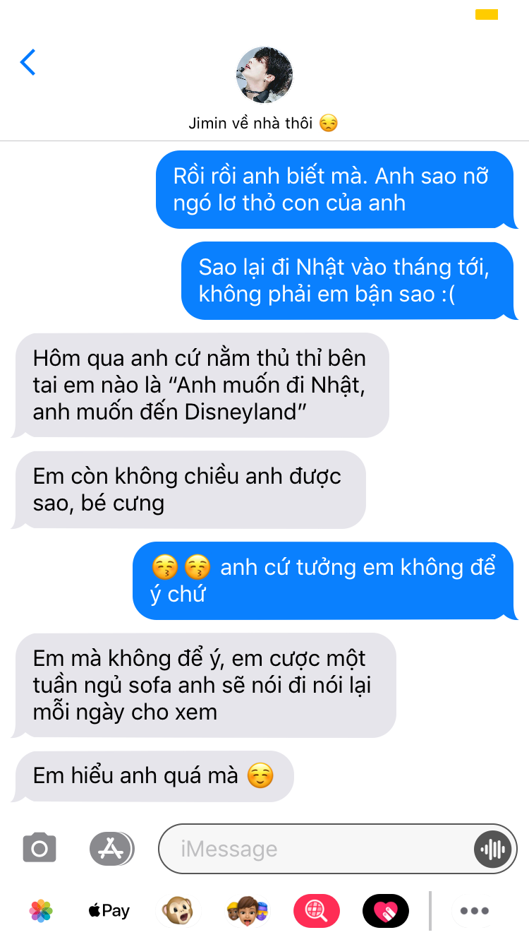Open Apple Pay in app drawer
The width and height of the screenshot is (529, 942).
[109, 911]
